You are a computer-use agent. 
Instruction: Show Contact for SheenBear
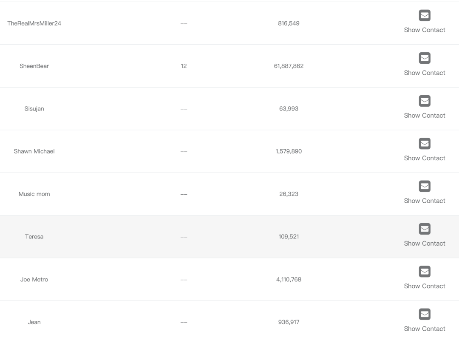(x=425, y=73)
